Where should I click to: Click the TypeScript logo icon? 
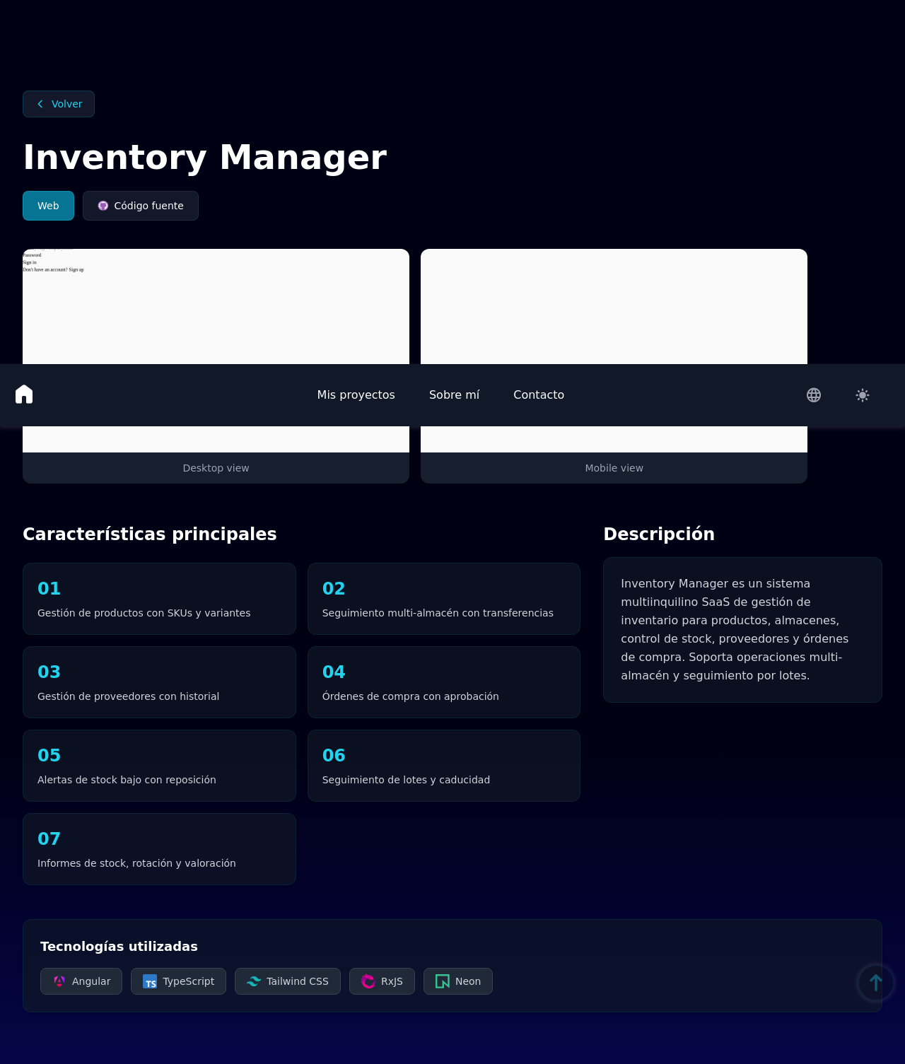pyautogui.click(x=150, y=981)
